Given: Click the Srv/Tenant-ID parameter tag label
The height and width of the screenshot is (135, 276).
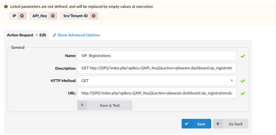Looking at the screenshot, I should click(x=75, y=16).
